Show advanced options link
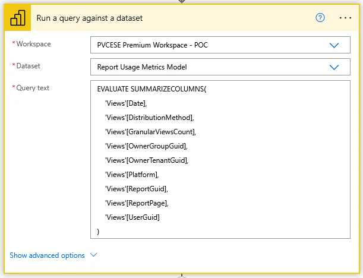The width and height of the screenshot is (363, 278). tap(47, 255)
